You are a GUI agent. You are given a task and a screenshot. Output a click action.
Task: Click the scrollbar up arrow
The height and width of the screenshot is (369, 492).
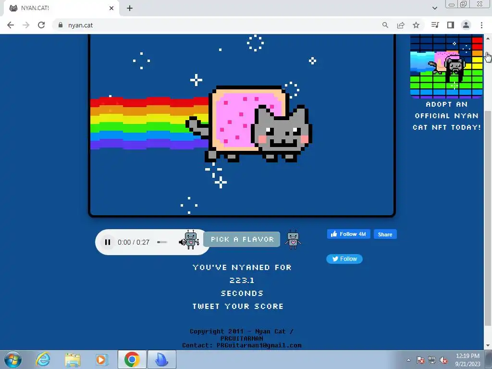tap(488, 38)
